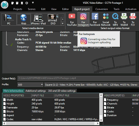This screenshot has height=126, width=139.
Task: Click the page icon beside Aspect
Action: click(4, 115)
